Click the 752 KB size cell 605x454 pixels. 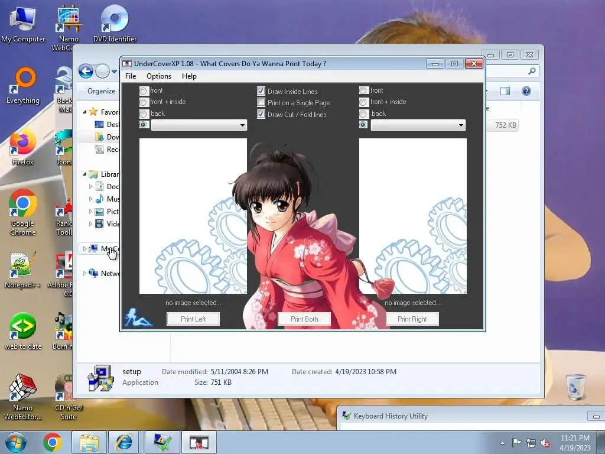[x=506, y=125]
